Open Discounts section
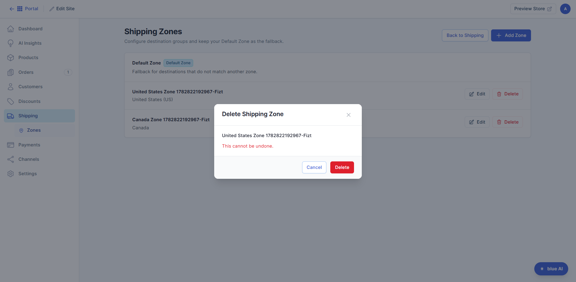576x282 pixels. click(39, 101)
